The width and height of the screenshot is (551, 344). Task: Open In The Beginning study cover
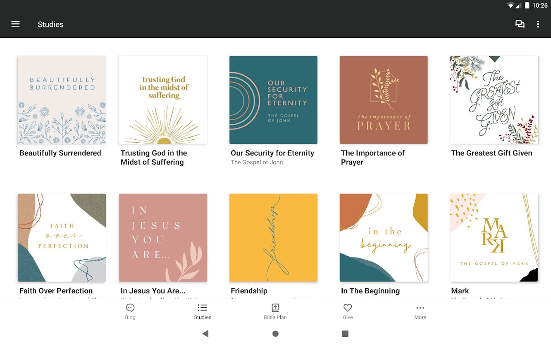coord(384,238)
